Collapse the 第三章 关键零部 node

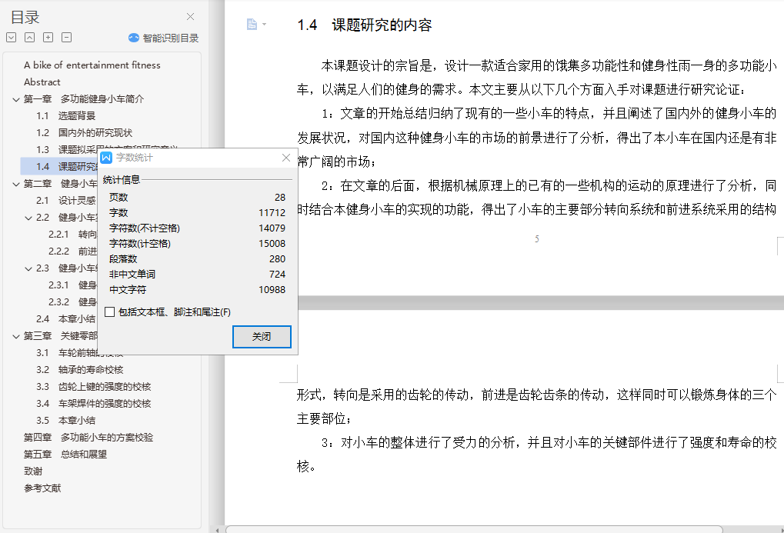16,336
